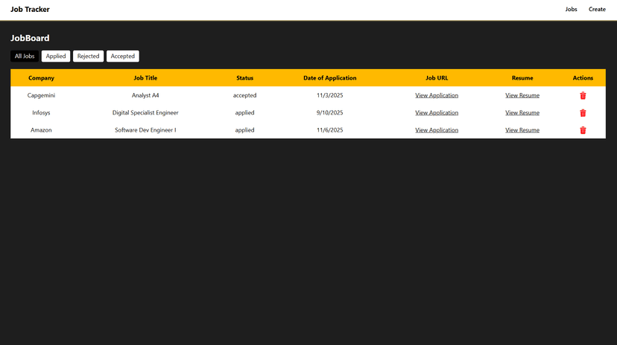Click the 11/3/2025 date cell
This screenshot has height=345, width=617.
[330, 95]
